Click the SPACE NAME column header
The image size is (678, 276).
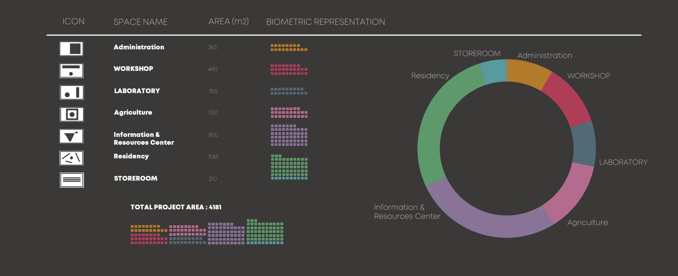(x=140, y=22)
